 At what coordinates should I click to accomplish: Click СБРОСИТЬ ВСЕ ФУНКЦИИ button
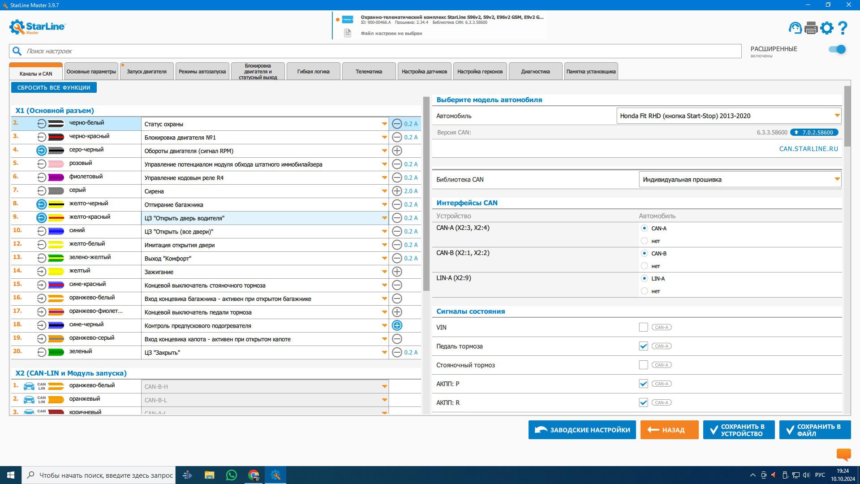click(54, 87)
